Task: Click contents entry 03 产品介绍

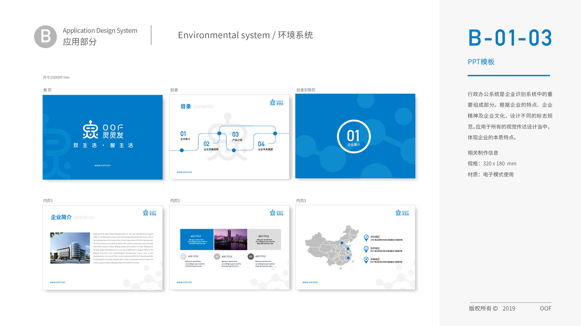Action: point(237,136)
